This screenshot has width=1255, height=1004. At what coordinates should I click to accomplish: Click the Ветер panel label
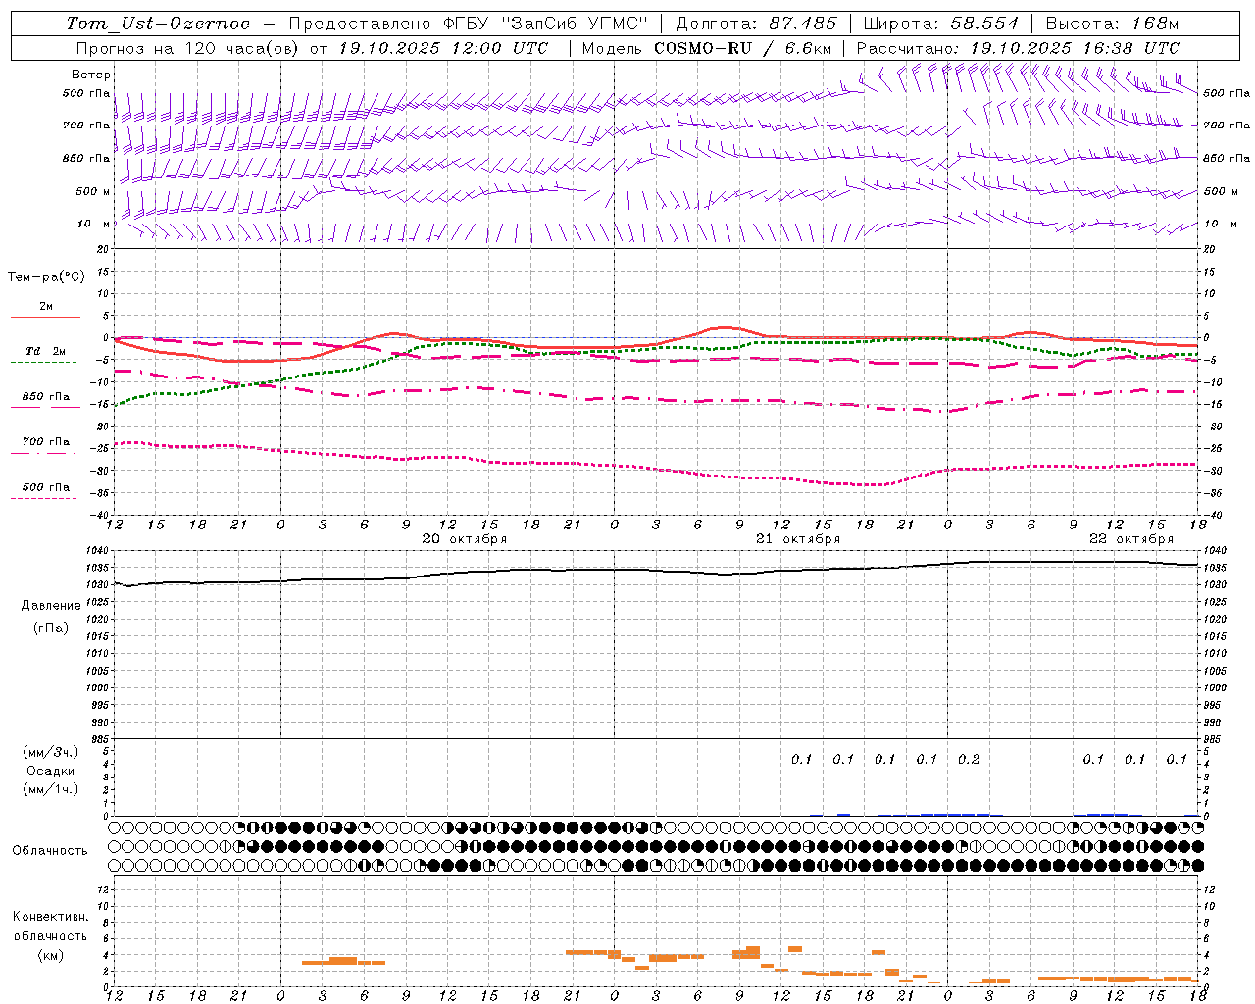tap(91, 75)
